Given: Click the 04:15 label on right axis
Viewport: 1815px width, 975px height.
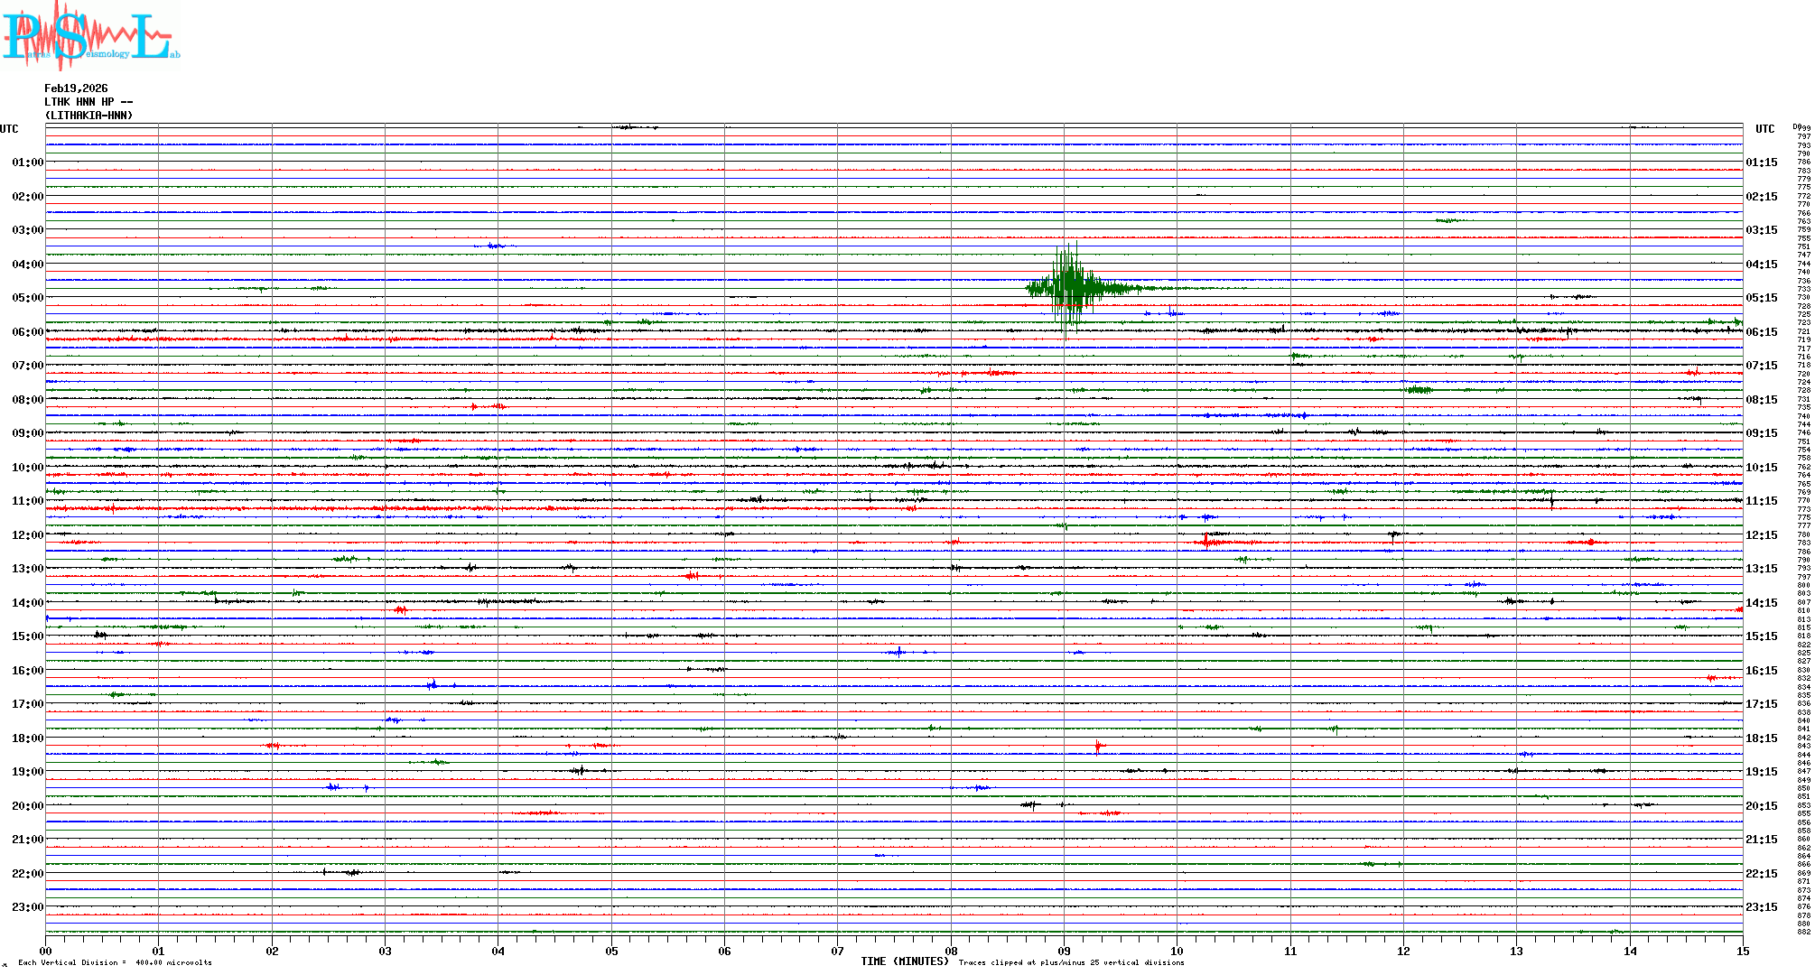Looking at the screenshot, I should (1761, 265).
